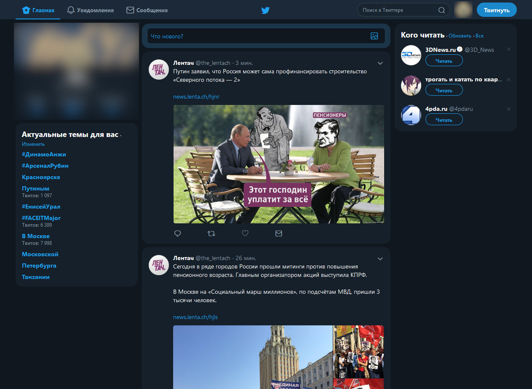Like the Северный поток tweet
This screenshot has height=389, width=532.
(245, 233)
